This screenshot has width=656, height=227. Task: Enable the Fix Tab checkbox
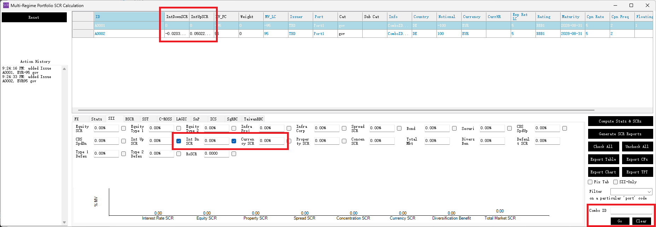point(590,182)
